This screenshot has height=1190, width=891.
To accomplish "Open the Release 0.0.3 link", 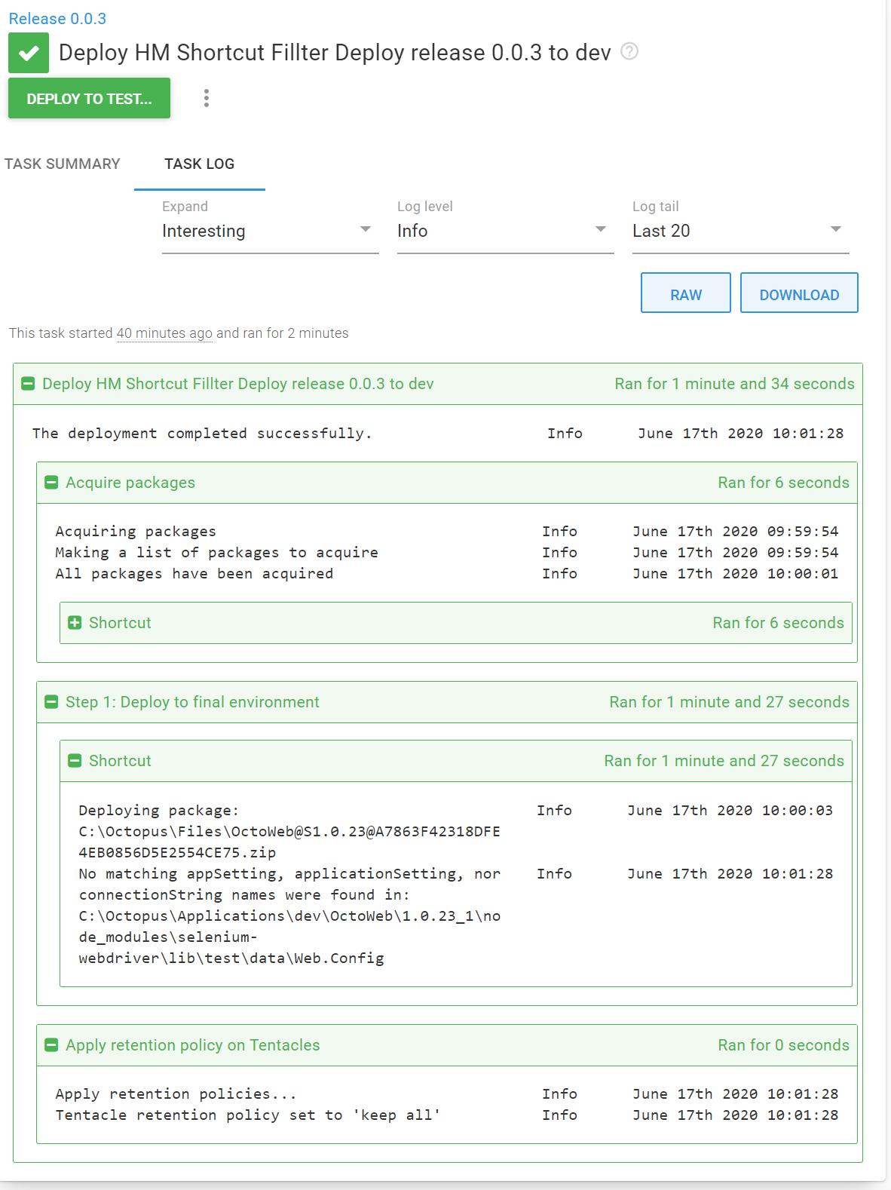I will pos(57,19).
